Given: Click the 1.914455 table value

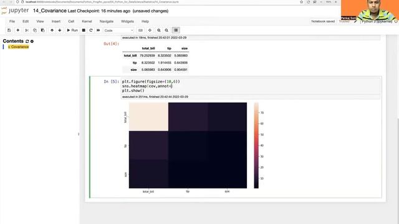Looking at the screenshot, I should pos(165,63).
